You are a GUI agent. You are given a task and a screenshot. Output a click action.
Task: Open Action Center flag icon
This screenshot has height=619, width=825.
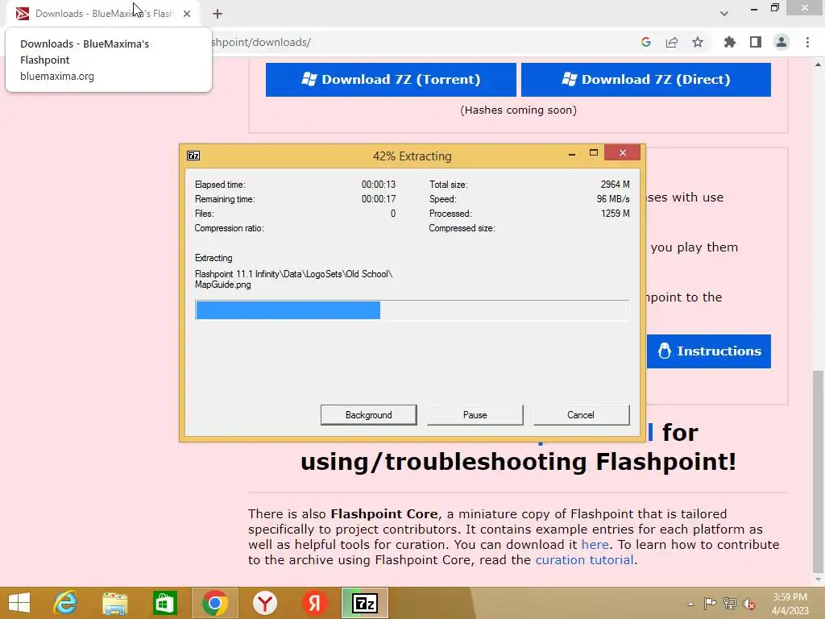click(x=710, y=603)
